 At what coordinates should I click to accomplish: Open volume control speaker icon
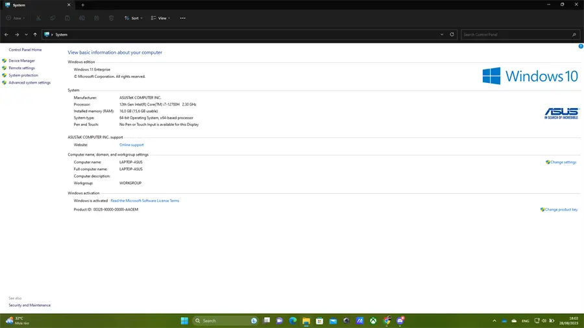(544, 321)
